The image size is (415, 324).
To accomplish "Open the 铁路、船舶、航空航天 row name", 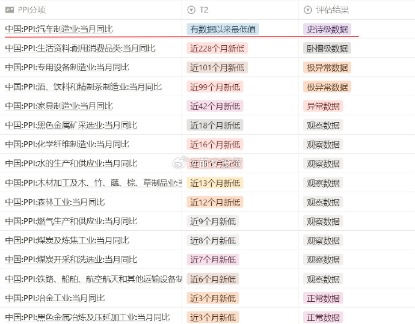I will 94,279.
